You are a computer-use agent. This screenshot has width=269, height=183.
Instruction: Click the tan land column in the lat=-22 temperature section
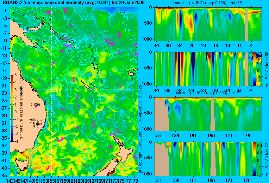(213, 114)
